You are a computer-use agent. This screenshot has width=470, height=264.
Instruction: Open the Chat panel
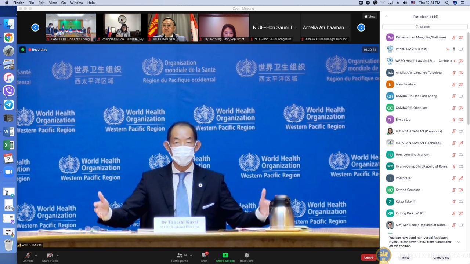coord(204,257)
